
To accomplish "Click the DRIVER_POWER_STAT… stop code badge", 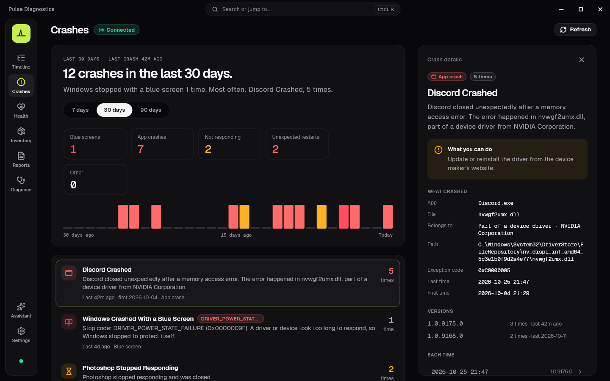I will point(230,319).
